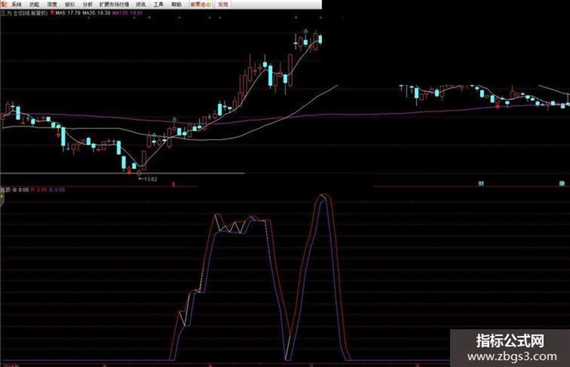Screen dimensions: 570x367
Task: Click the stock name 三力士 chart title
Action: point(24,13)
